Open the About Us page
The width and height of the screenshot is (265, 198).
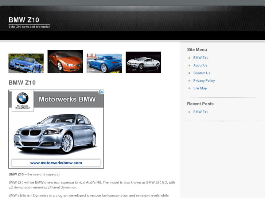pyautogui.click(x=200, y=65)
